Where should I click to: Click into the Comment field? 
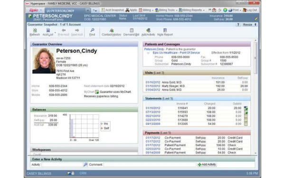click(x=150, y=165)
